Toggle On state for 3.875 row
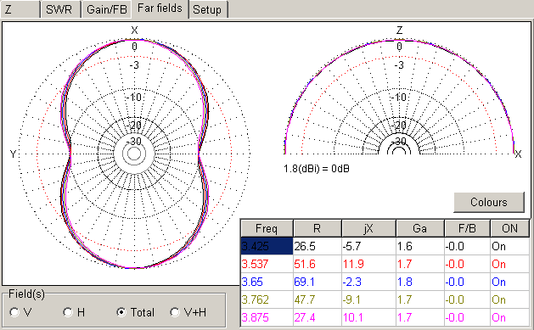This screenshot has height=330, width=534. coord(510,317)
